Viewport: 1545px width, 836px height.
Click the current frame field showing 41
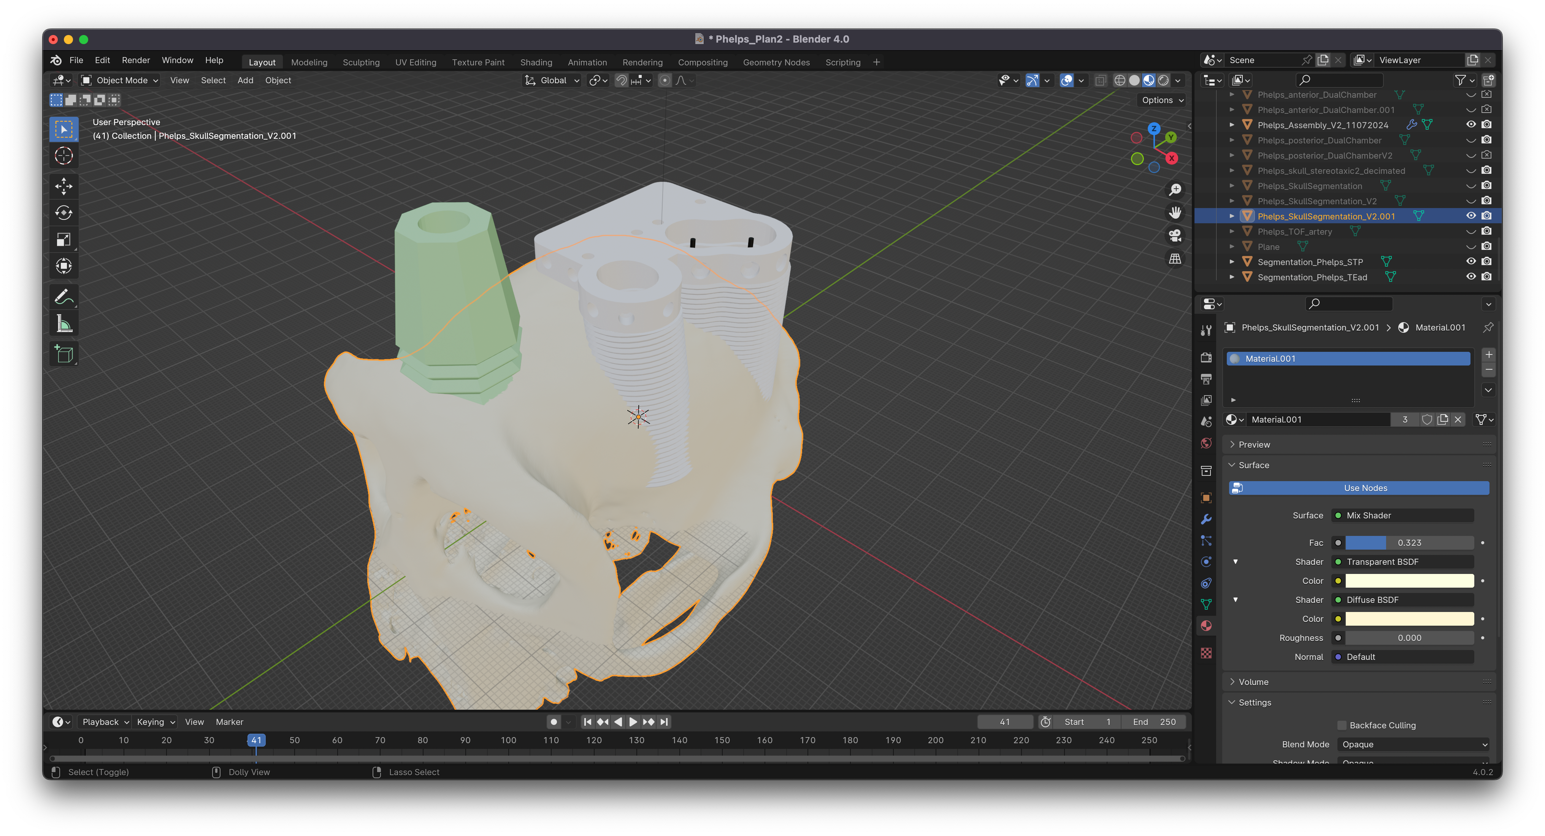(x=1005, y=722)
